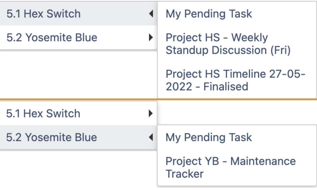This screenshot has height=190, width=317.
Task: Expand Yosemite Blue submenu below the highlighted Hex Switch
Action: pos(151,37)
